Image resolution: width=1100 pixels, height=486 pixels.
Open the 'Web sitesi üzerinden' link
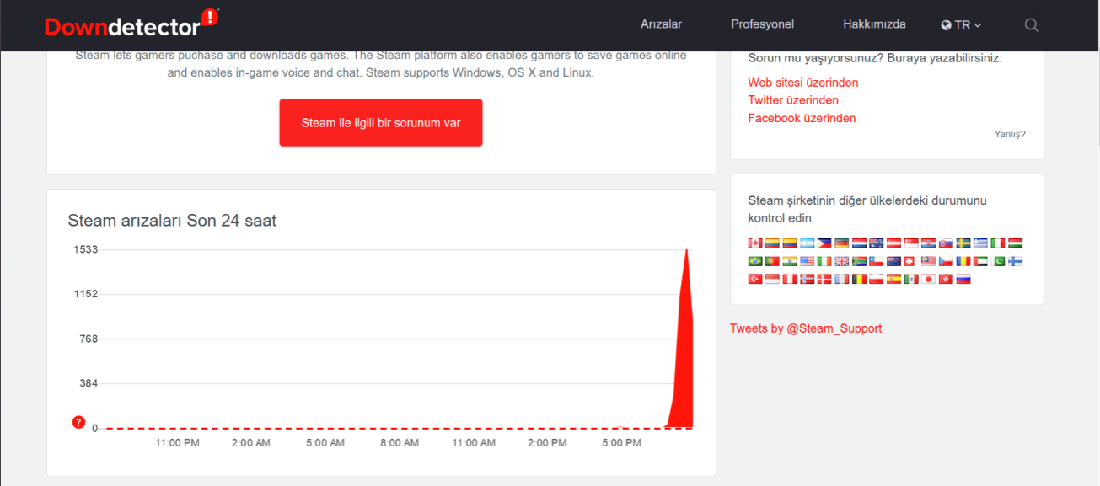coord(803,83)
